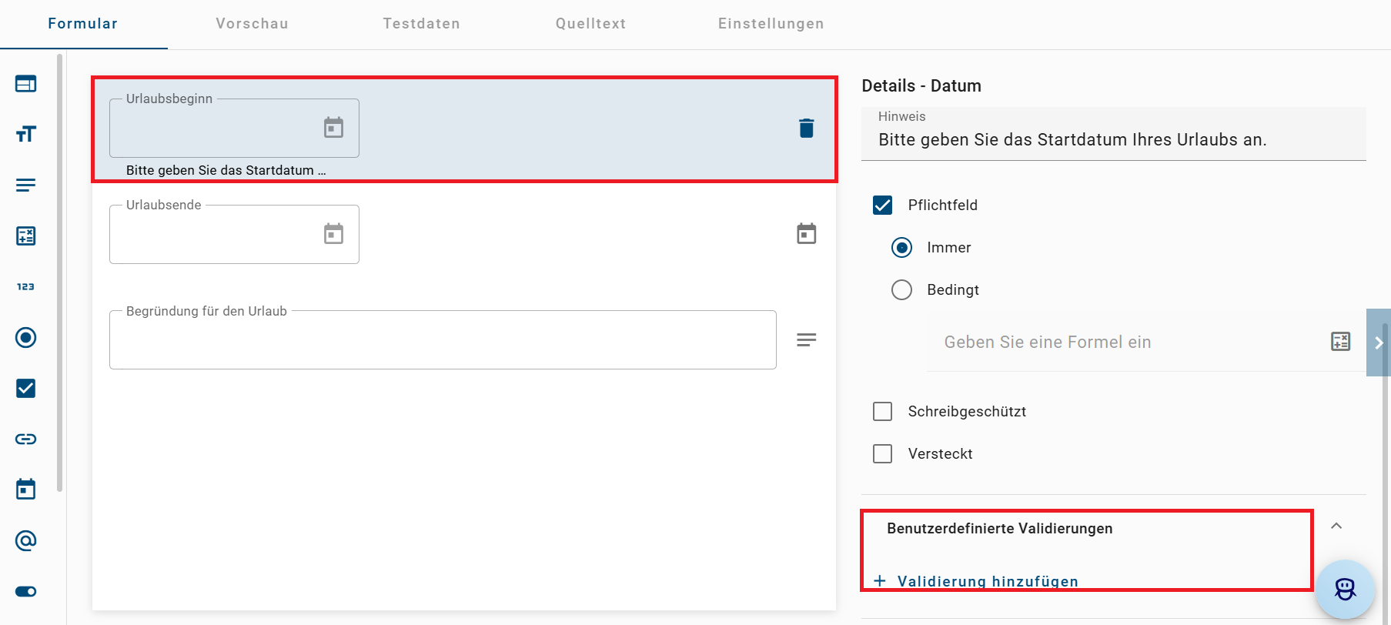Click the Begründung für den Urlaub text area
The height and width of the screenshot is (625, 1391).
click(x=443, y=339)
